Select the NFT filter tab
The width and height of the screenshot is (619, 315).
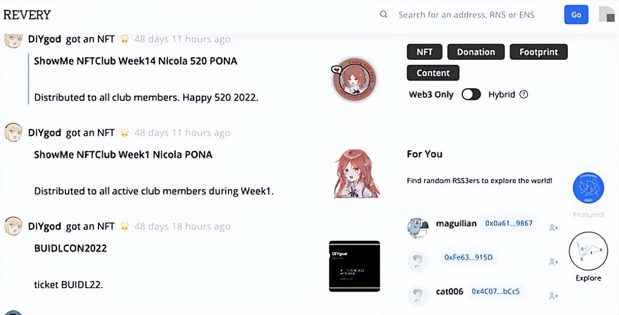point(425,52)
